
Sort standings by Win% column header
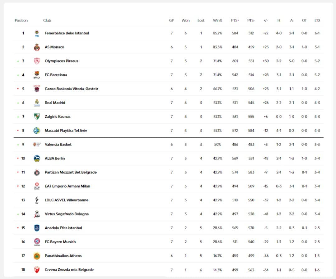tap(217, 20)
